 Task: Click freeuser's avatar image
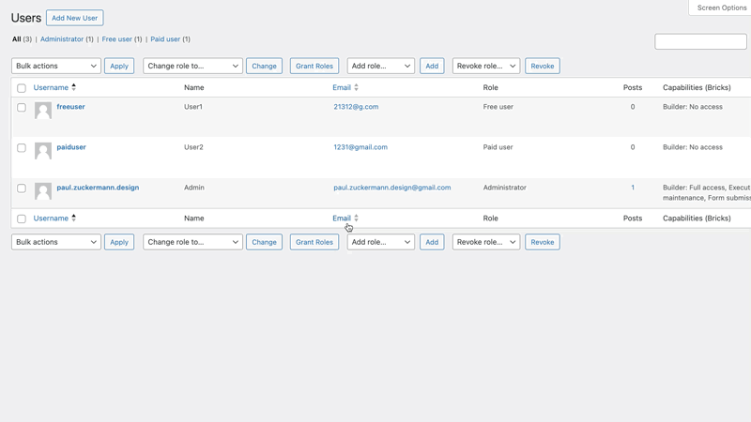43,111
